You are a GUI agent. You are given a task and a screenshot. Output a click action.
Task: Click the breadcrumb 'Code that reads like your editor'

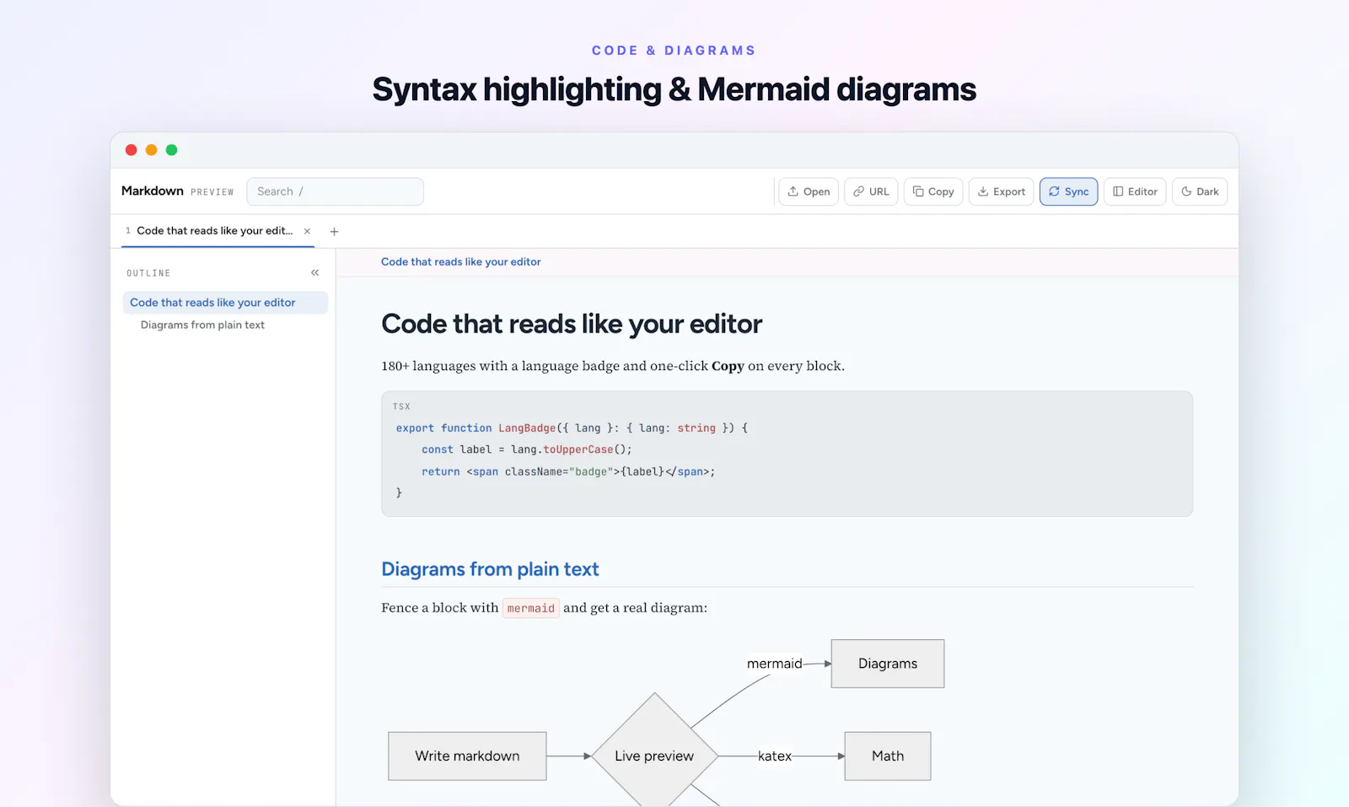tap(461, 262)
